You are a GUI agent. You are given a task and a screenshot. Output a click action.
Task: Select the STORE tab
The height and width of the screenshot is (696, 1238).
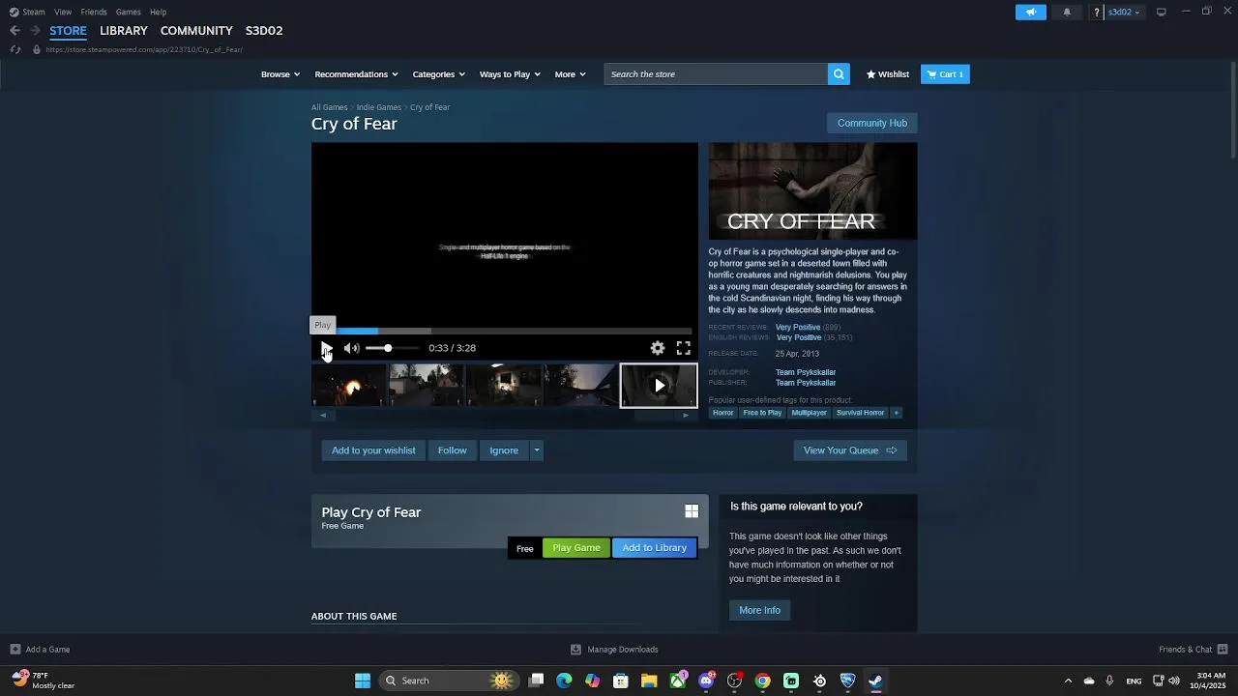click(x=68, y=31)
